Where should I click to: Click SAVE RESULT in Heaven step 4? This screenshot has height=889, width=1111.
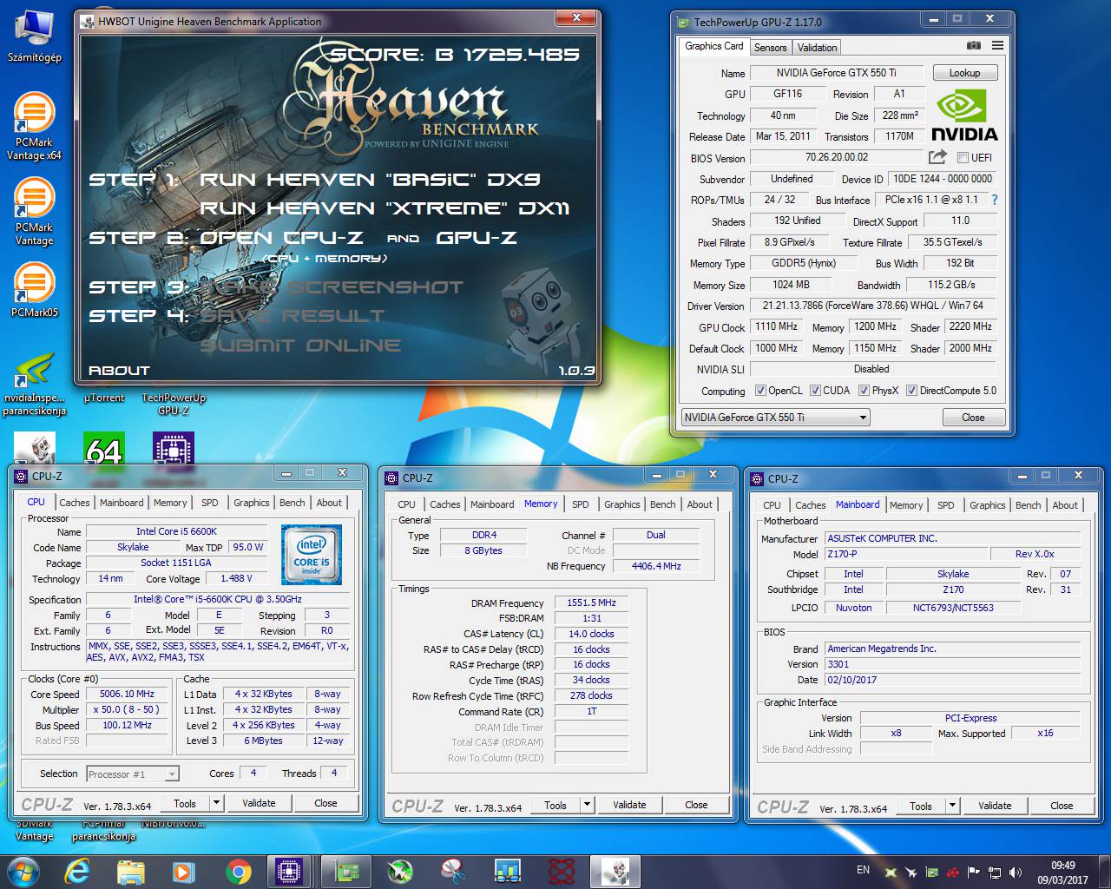click(x=292, y=316)
